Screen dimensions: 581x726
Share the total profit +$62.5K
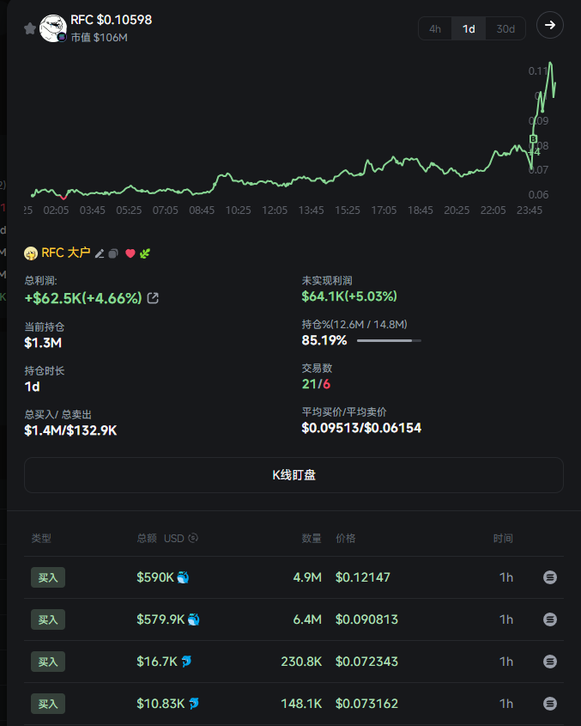point(153,298)
